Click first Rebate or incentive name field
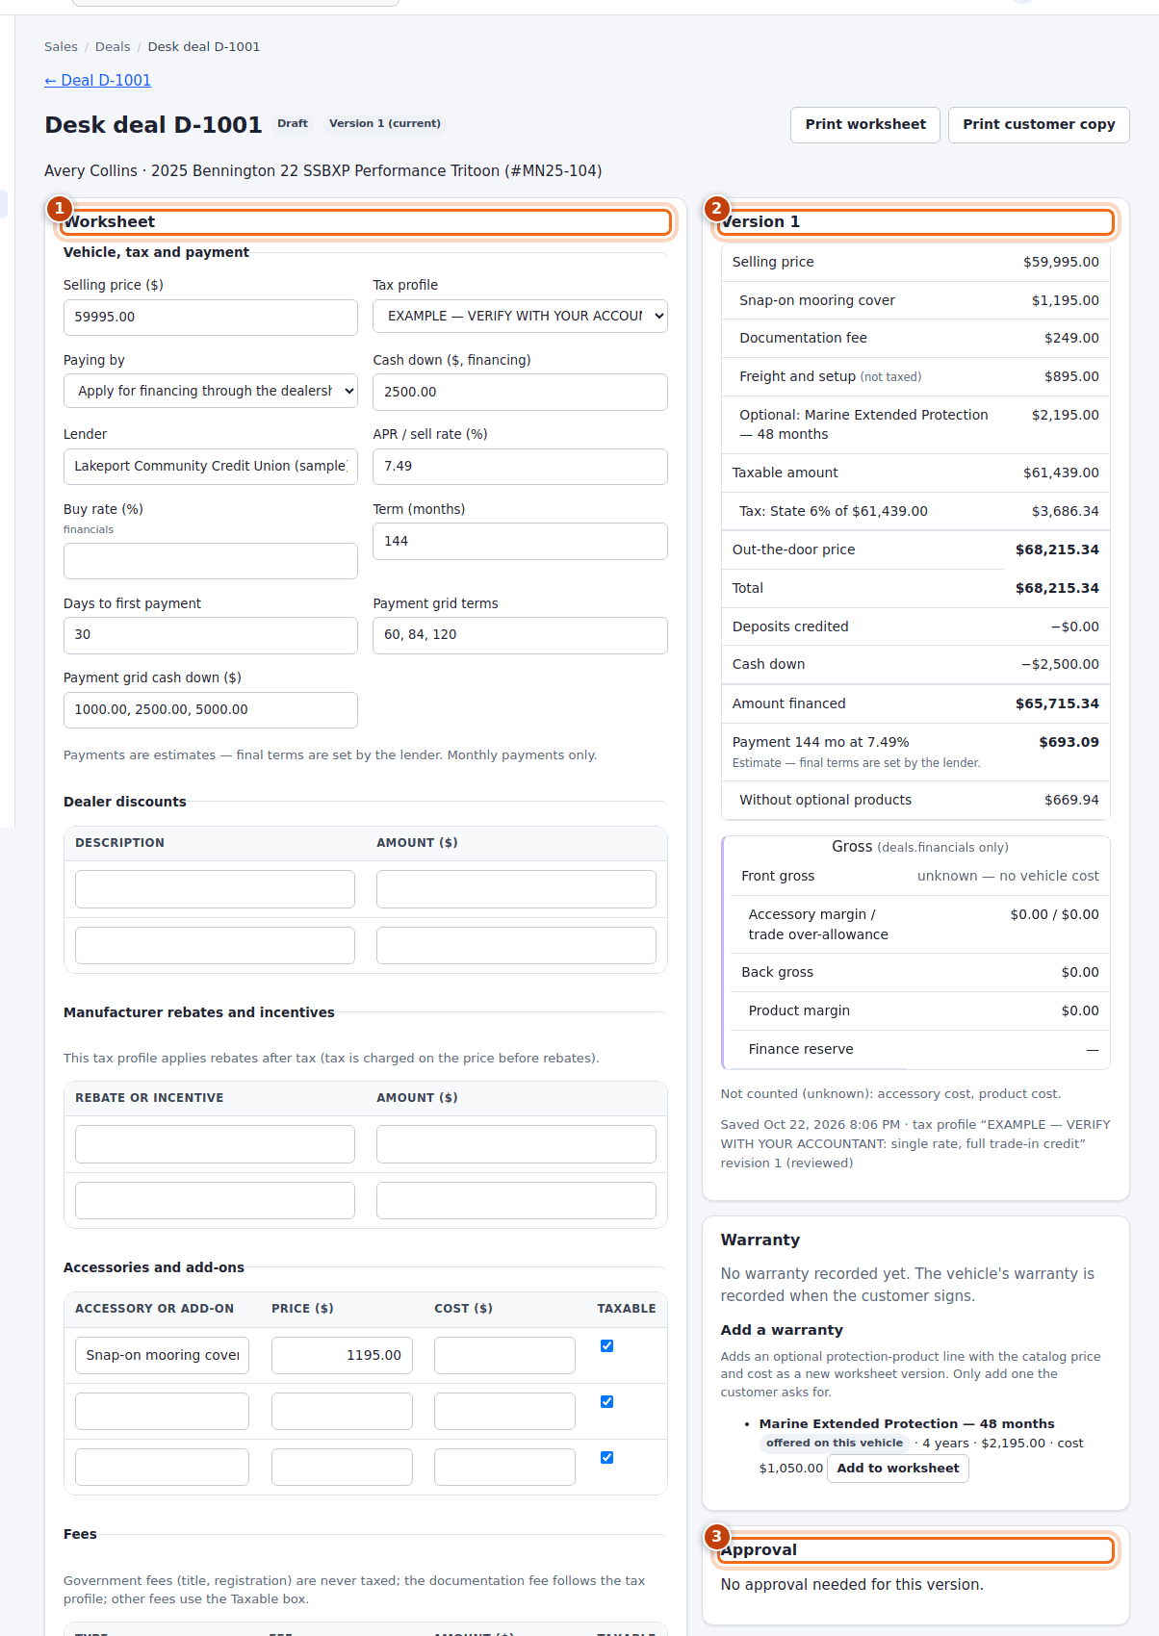1159x1636 pixels. click(x=215, y=1144)
